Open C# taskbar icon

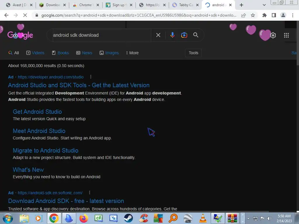click(x=99, y=218)
